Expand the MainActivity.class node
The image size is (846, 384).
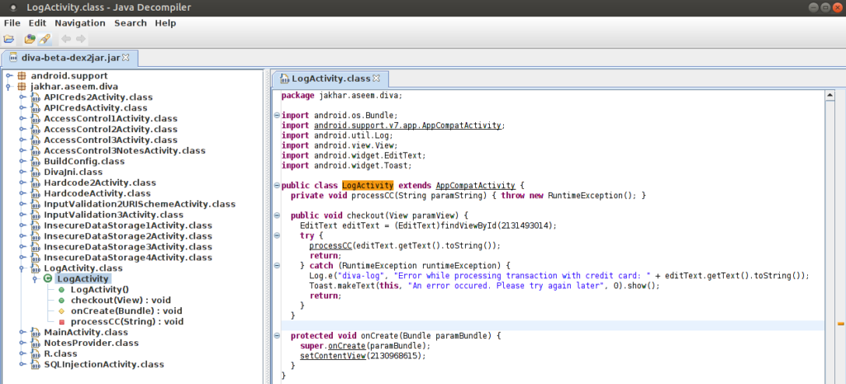(x=21, y=332)
